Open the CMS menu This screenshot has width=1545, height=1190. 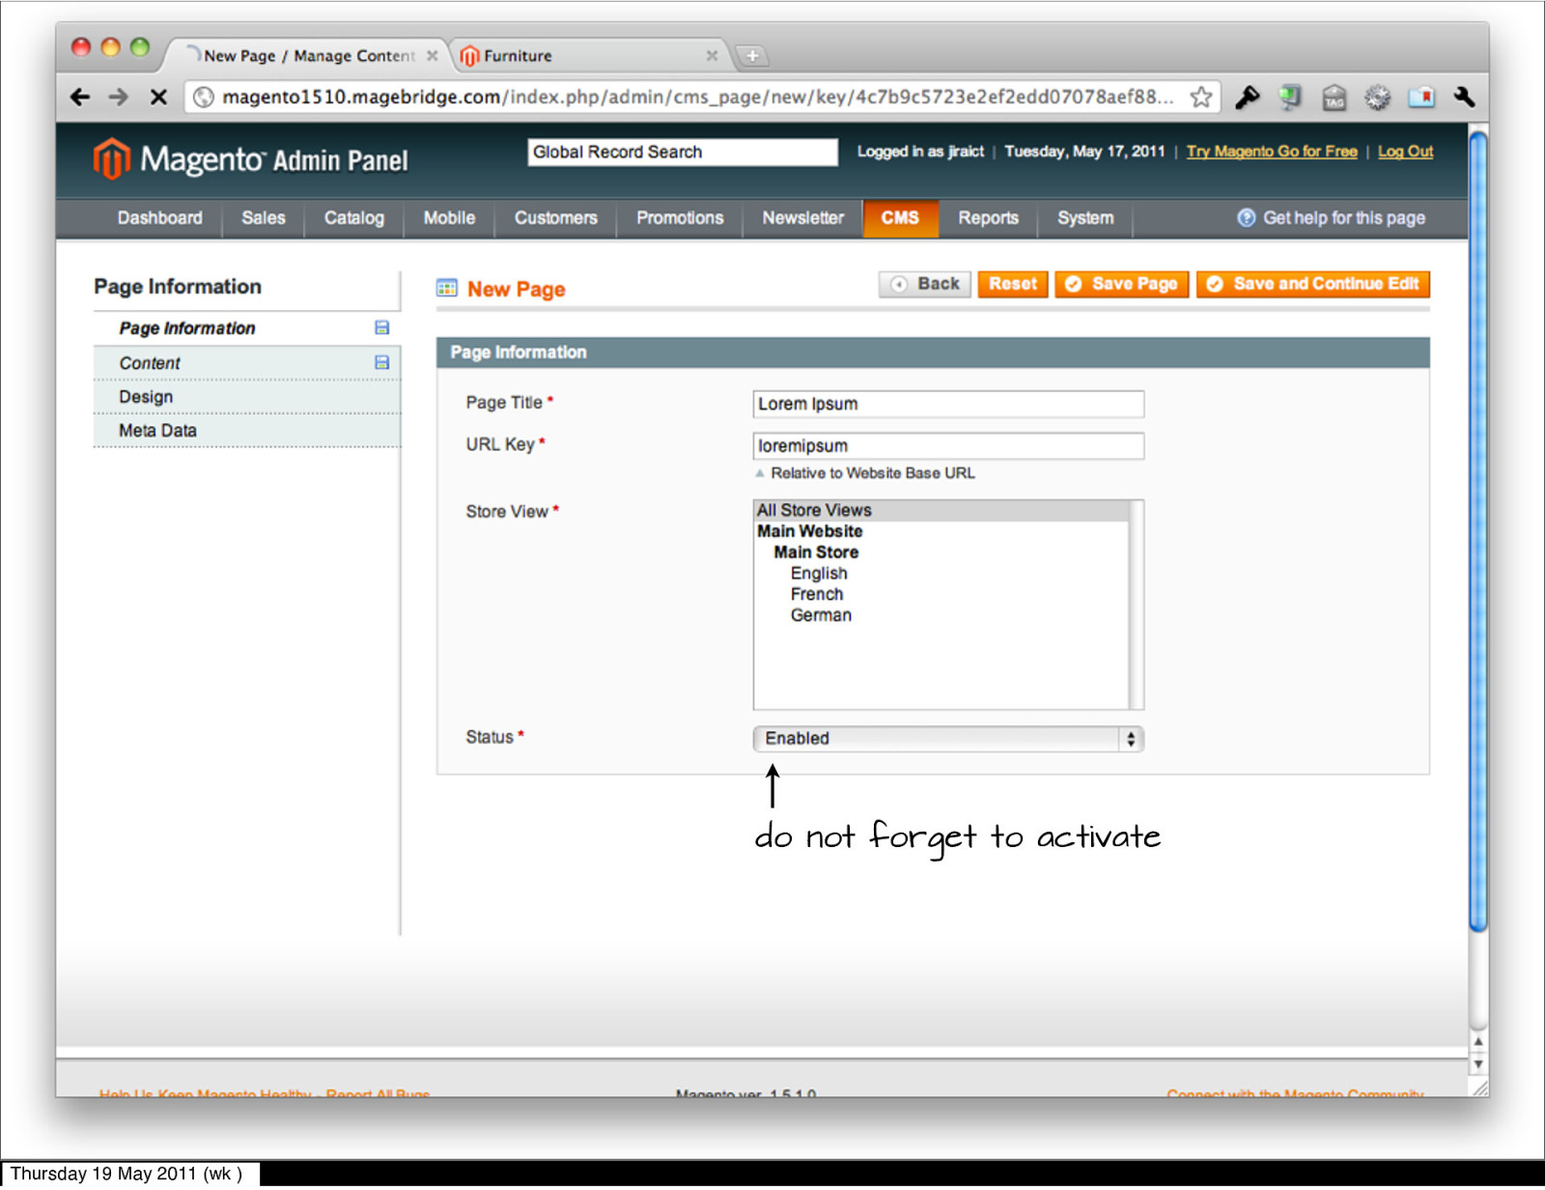[900, 217]
